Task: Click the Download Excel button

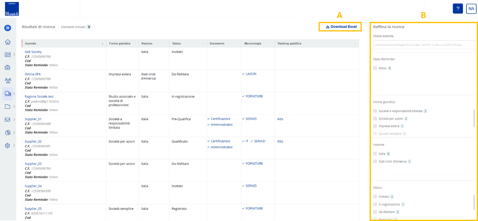Action: tap(340, 26)
